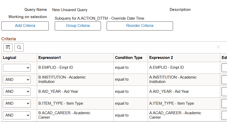Image resolution: width=227 pixels, height=123 pixels.
Task: Click the Condition Type column header
Action: (x=129, y=58)
